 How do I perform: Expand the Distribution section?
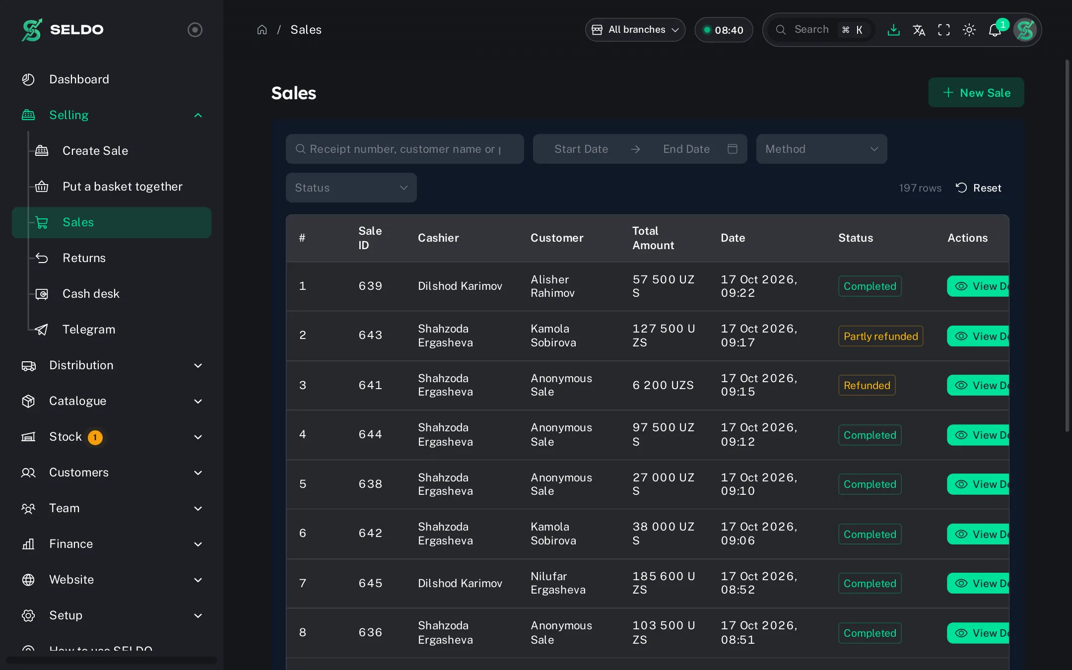[112, 365]
